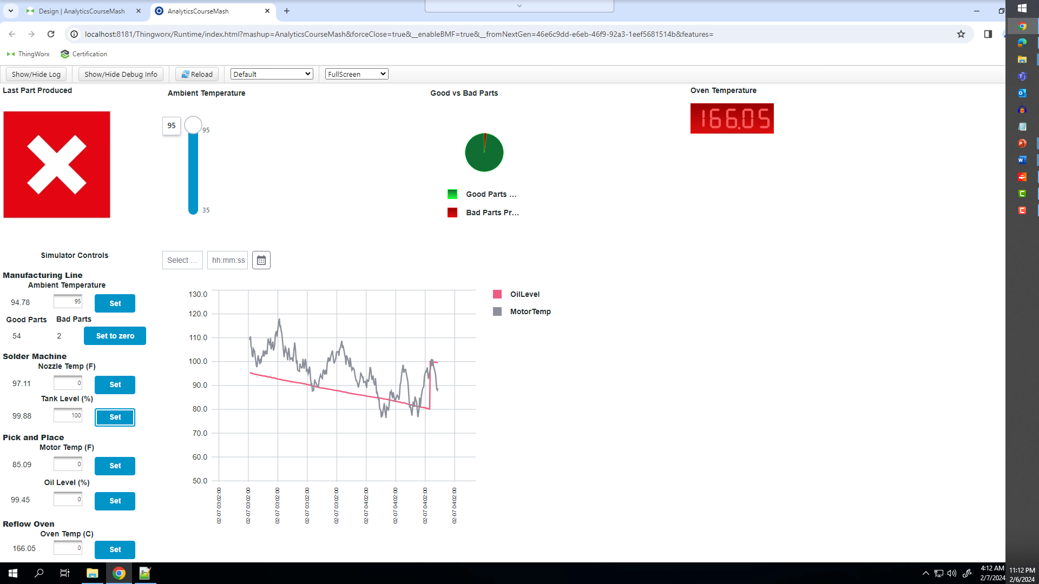Screen dimensions: 1039x584
Task: View site information icon in address bar
Action: (x=74, y=34)
